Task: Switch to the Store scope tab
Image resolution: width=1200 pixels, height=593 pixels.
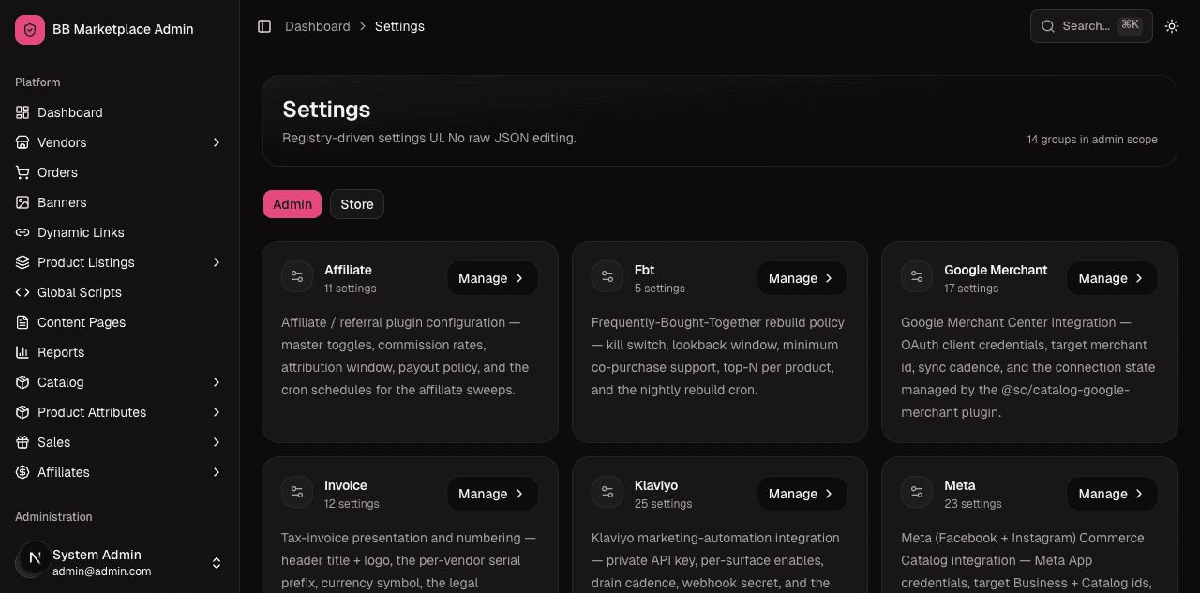Action: (x=357, y=204)
